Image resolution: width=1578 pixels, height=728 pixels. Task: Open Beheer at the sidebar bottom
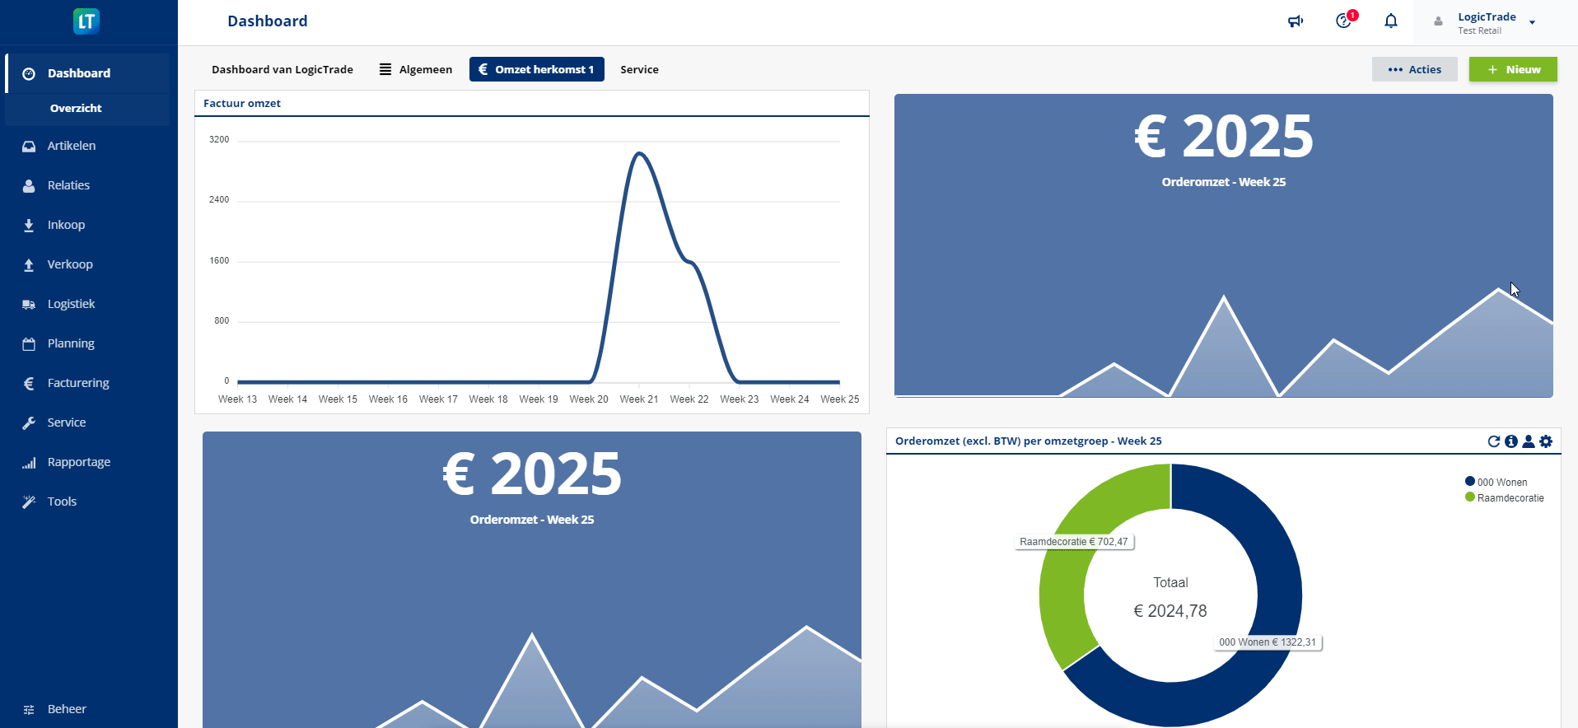(x=67, y=709)
